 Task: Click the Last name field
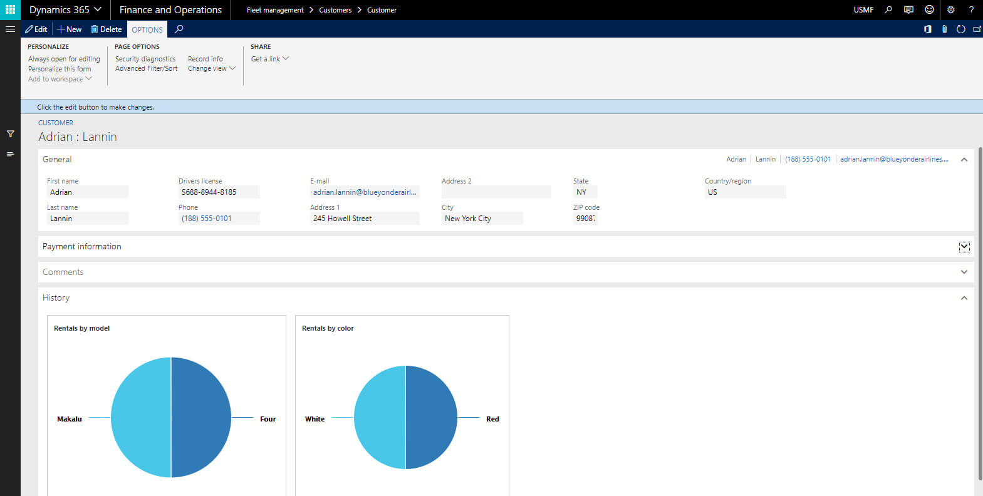[88, 219]
